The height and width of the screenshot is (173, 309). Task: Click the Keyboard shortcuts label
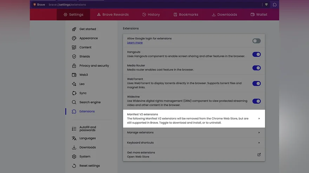point(140,143)
